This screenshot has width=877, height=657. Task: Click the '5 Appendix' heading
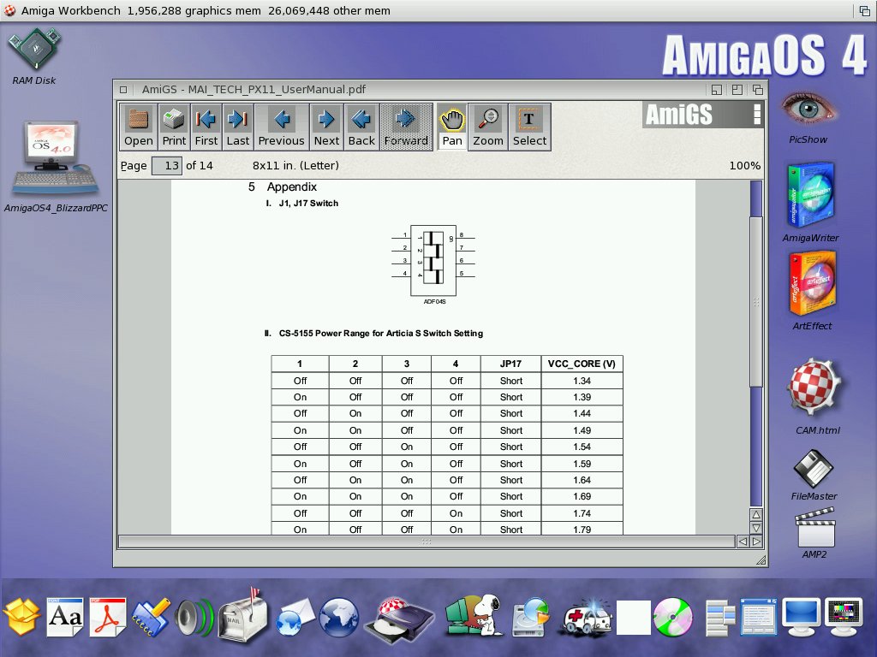(283, 187)
